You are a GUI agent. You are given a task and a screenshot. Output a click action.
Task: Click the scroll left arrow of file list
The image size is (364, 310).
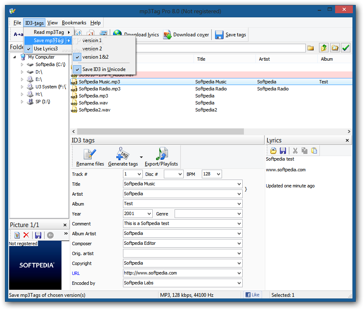pyautogui.click(x=73, y=131)
